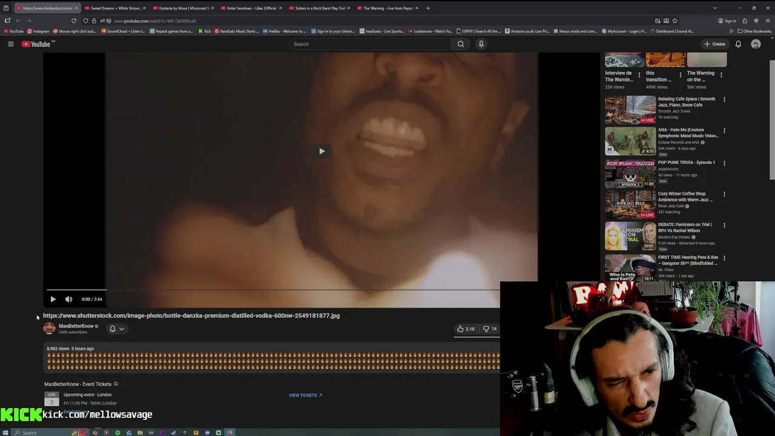Open a new browser tab with plus
The height and width of the screenshot is (436, 775).
pyautogui.click(x=428, y=8)
